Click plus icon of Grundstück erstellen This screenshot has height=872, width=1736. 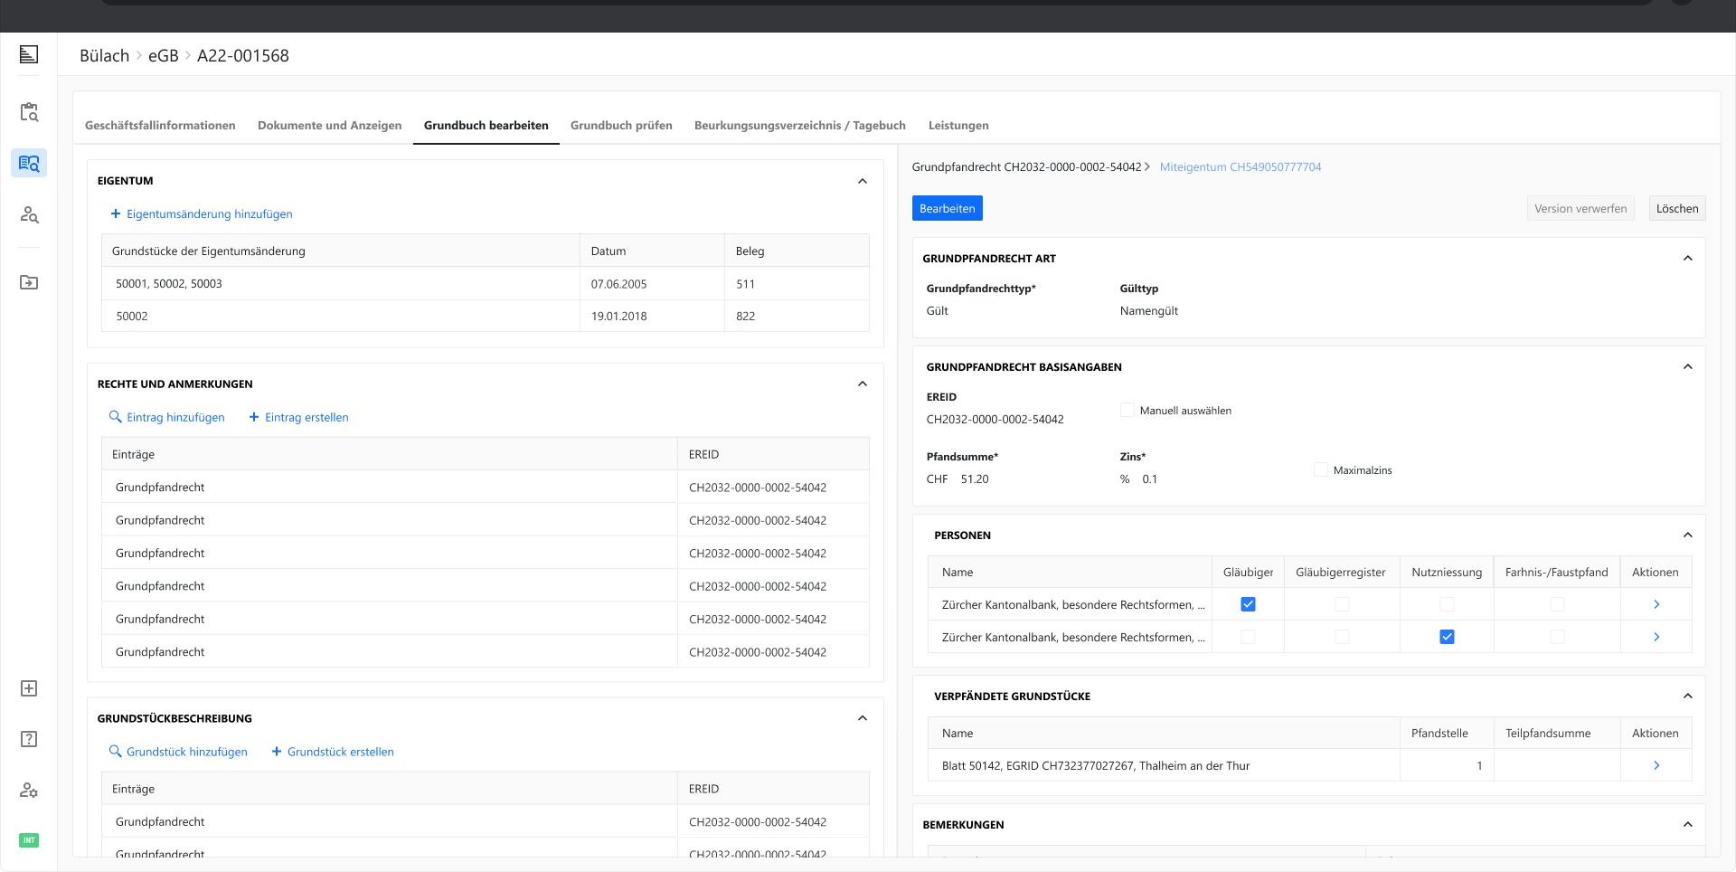click(x=277, y=752)
